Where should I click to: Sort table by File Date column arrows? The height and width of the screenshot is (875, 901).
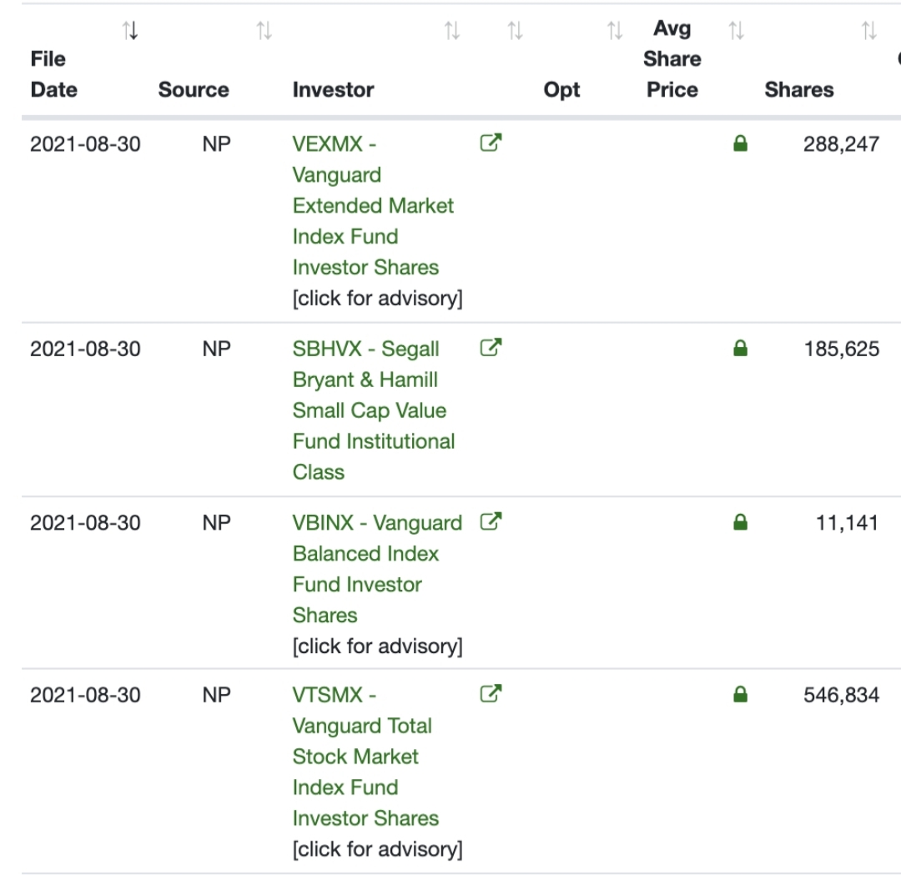130,31
